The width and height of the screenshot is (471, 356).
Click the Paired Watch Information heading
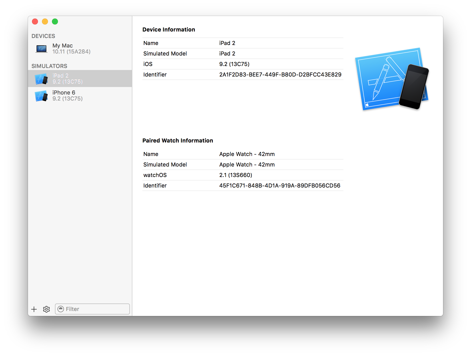(x=178, y=141)
